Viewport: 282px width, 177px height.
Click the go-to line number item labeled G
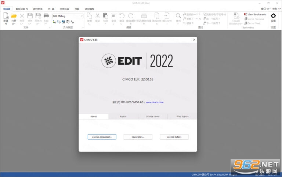pos(214,14)
